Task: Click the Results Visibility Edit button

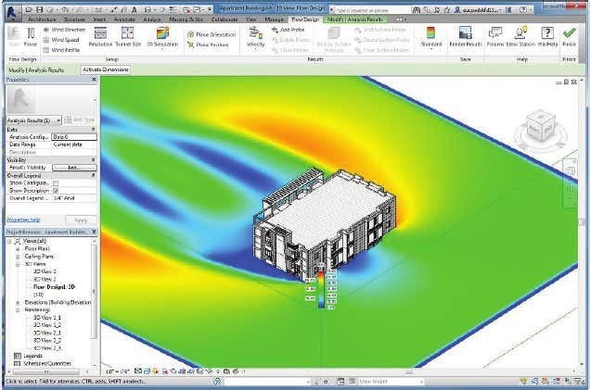Action: click(x=73, y=167)
